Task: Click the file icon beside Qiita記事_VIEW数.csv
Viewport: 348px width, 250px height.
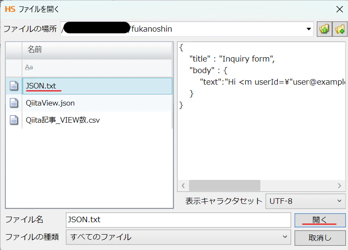Action: (14, 120)
